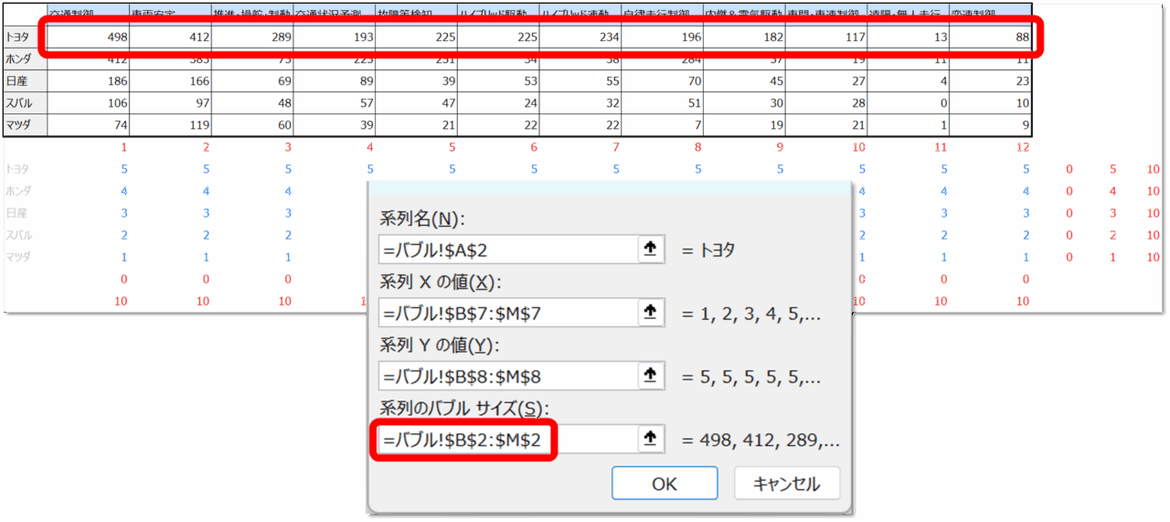
Task: Collapse dialog using 系列名 range selector icon
Action: [x=650, y=250]
